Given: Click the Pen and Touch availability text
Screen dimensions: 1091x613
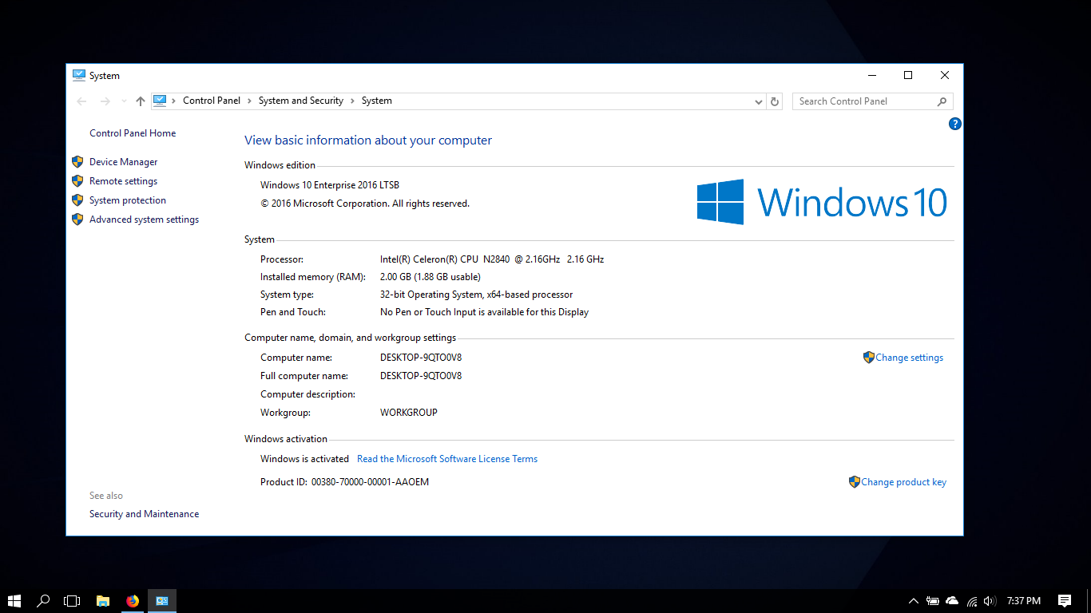Looking at the screenshot, I should (x=485, y=312).
